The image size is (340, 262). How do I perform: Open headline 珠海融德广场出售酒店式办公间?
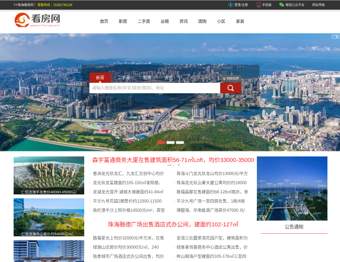click(x=173, y=224)
